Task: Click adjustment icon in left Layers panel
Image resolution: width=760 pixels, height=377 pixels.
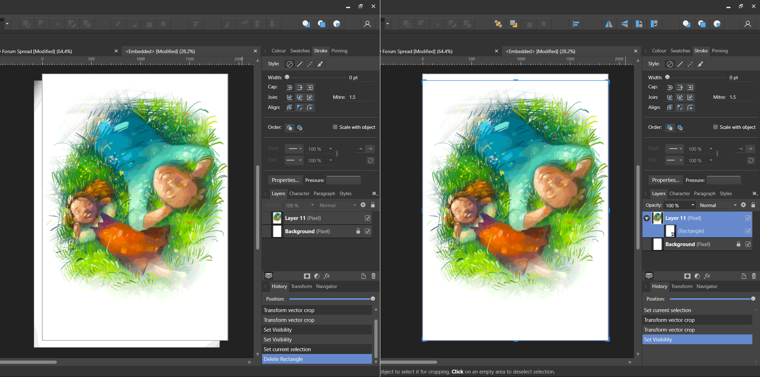Action: tap(316, 276)
